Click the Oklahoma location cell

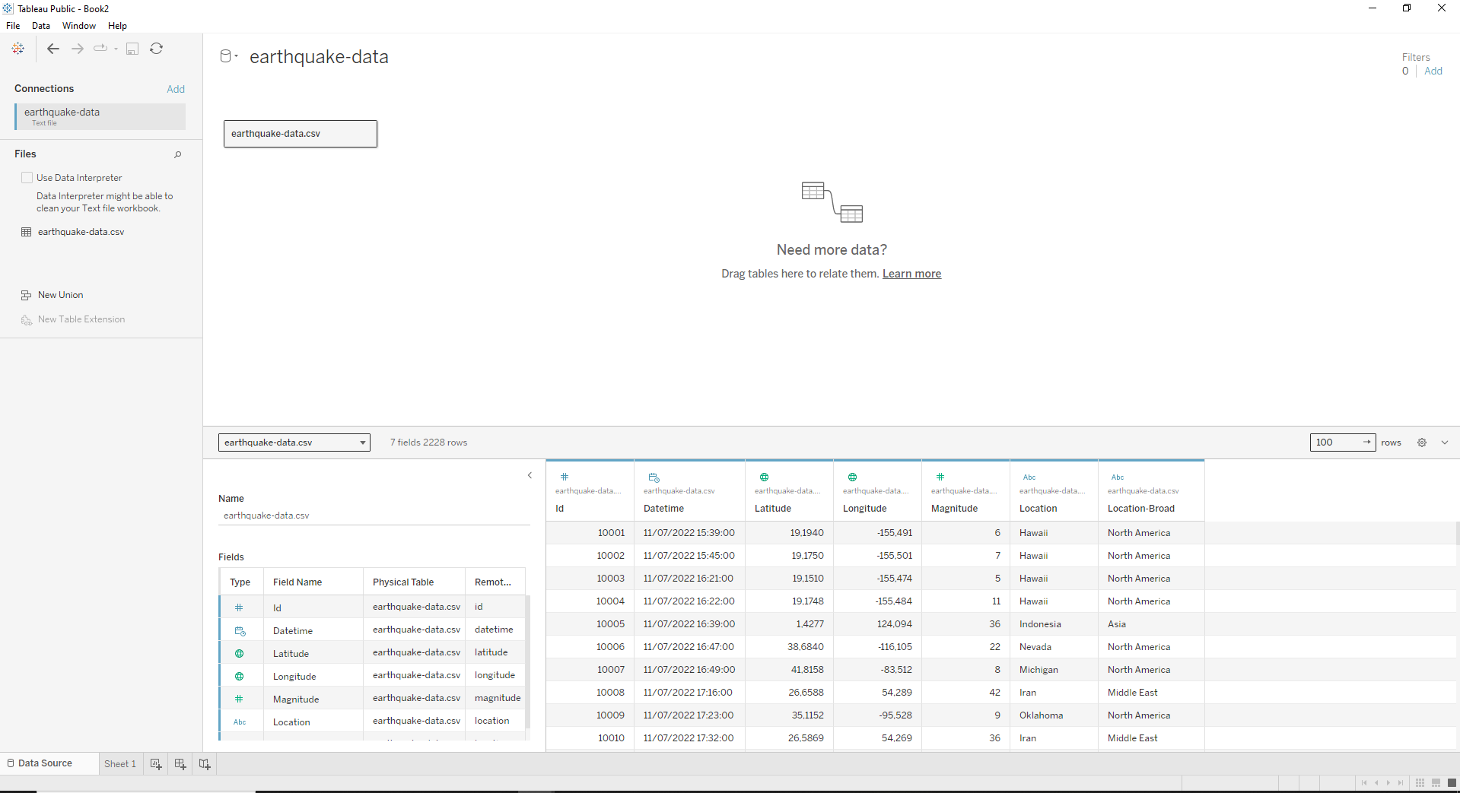[x=1054, y=715]
